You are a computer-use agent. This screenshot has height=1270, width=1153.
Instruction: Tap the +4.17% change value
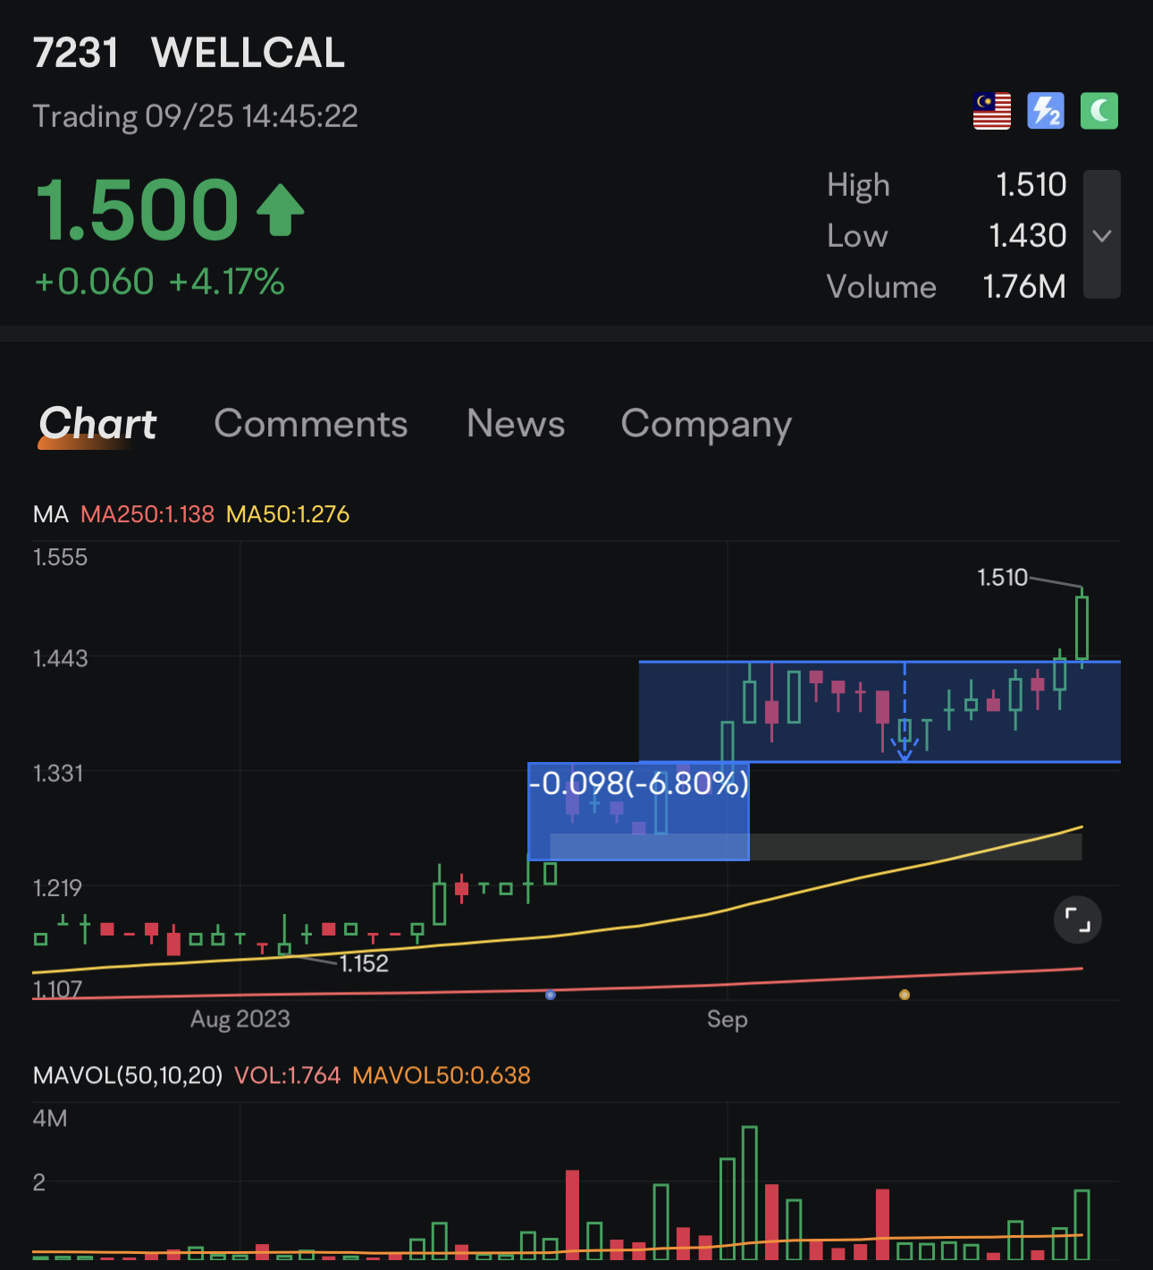[x=226, y=282]
